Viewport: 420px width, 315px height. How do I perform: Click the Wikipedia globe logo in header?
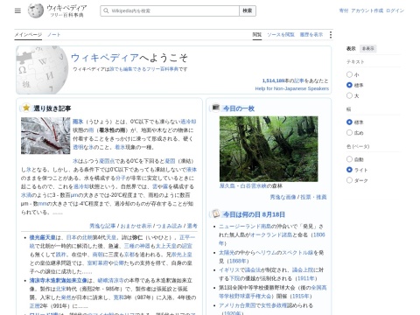pos(36,10)
